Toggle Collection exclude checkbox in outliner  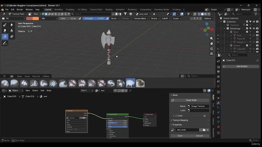point(247,22)
